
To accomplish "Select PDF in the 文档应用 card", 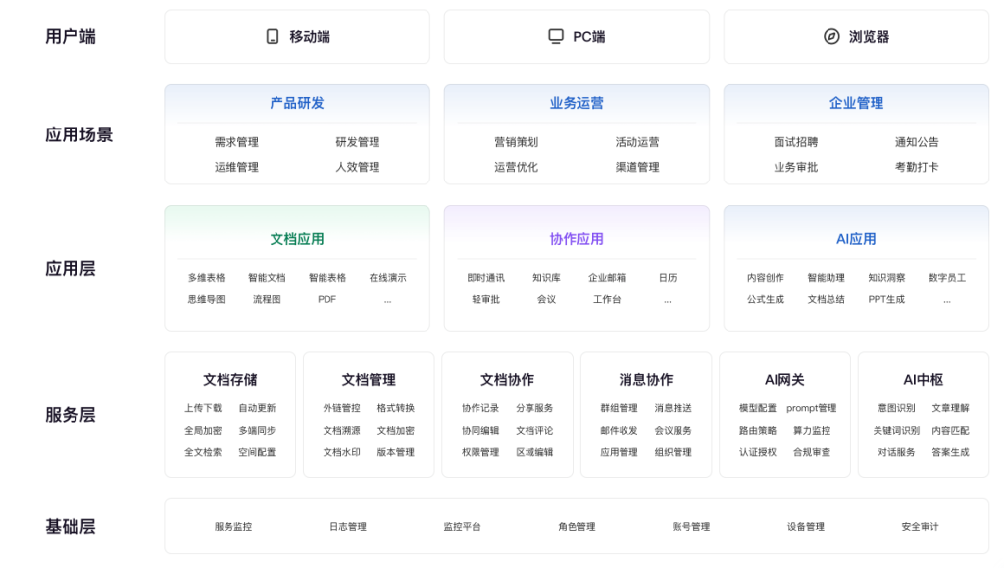I will (x=326, y=299).
